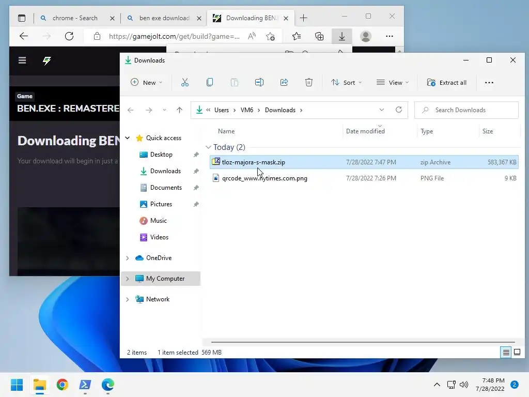Open the View dropdown

(x=393, y=83)
